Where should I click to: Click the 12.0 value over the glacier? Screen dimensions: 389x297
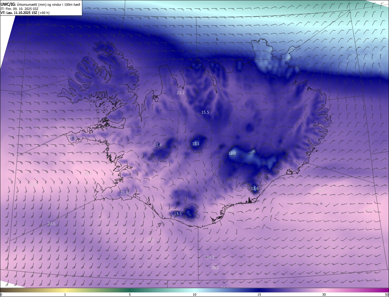coord(232,153)
